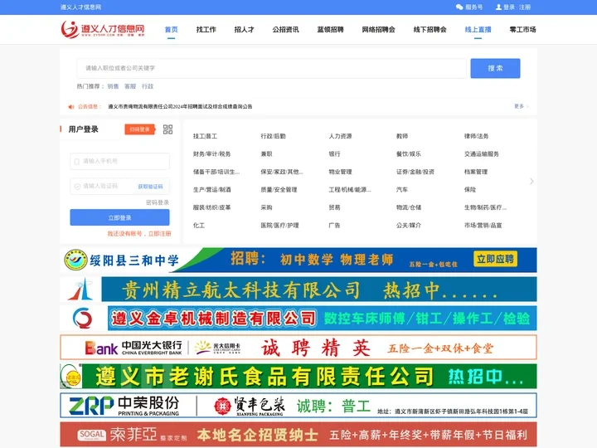Open the 遵义市贵绳物流 announcement headline
This screenshot has width=597, height=448.
coord(180,107)
